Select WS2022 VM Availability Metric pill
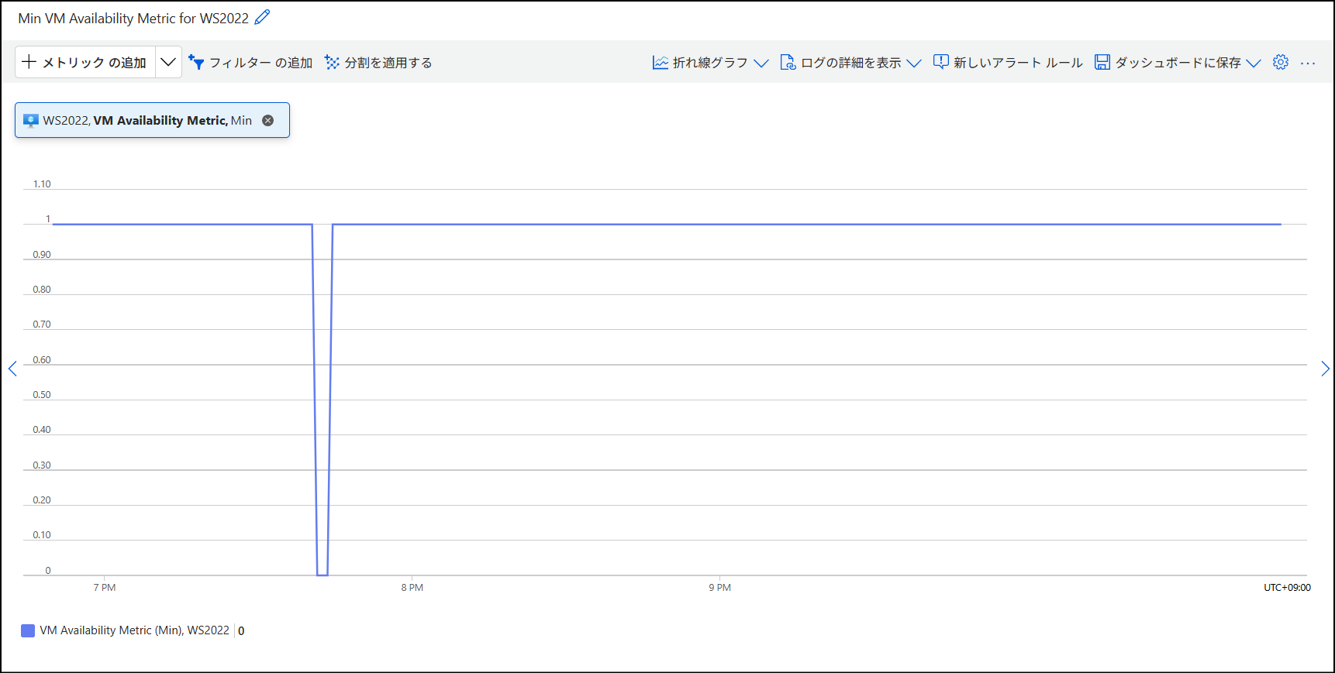Image resolution: width=1335 pixels, height=673 pixels. 152,120
